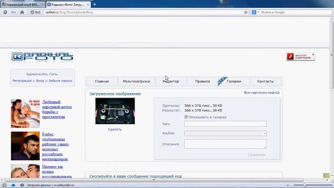334x188 pixels.
Task: Click the Регистрация link
Action: (x=22, y=81)
